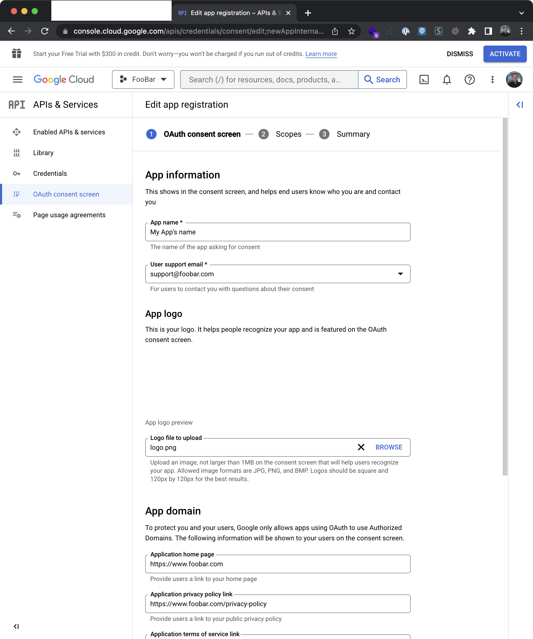Open Cloud Shell terminal icon
The image size is (533, 639).
(424, 80)
